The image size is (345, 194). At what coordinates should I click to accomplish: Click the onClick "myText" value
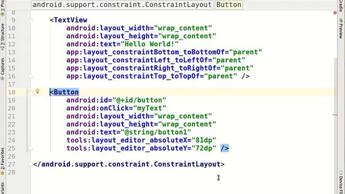[x=150, y=108]
